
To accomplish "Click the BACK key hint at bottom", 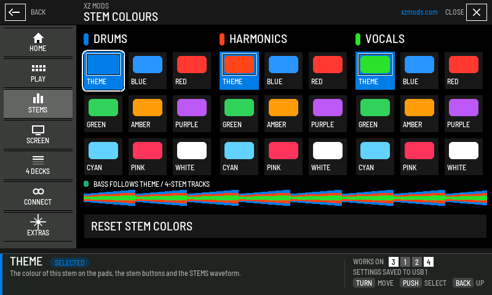I will click(463, 283).
